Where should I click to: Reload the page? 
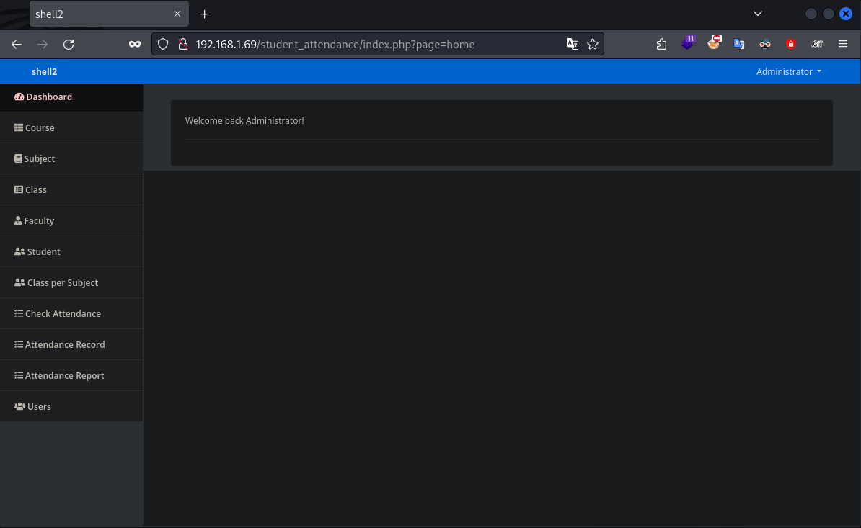click(x=69, y=45)
